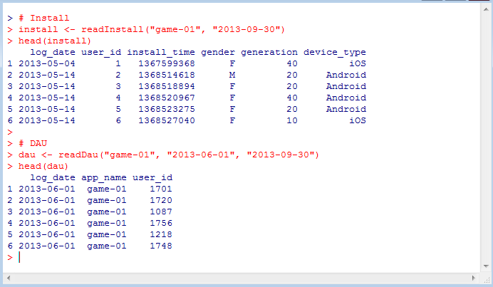Click install_time value 1368520967
Screen dimensions: 493x287
point(167,98)
